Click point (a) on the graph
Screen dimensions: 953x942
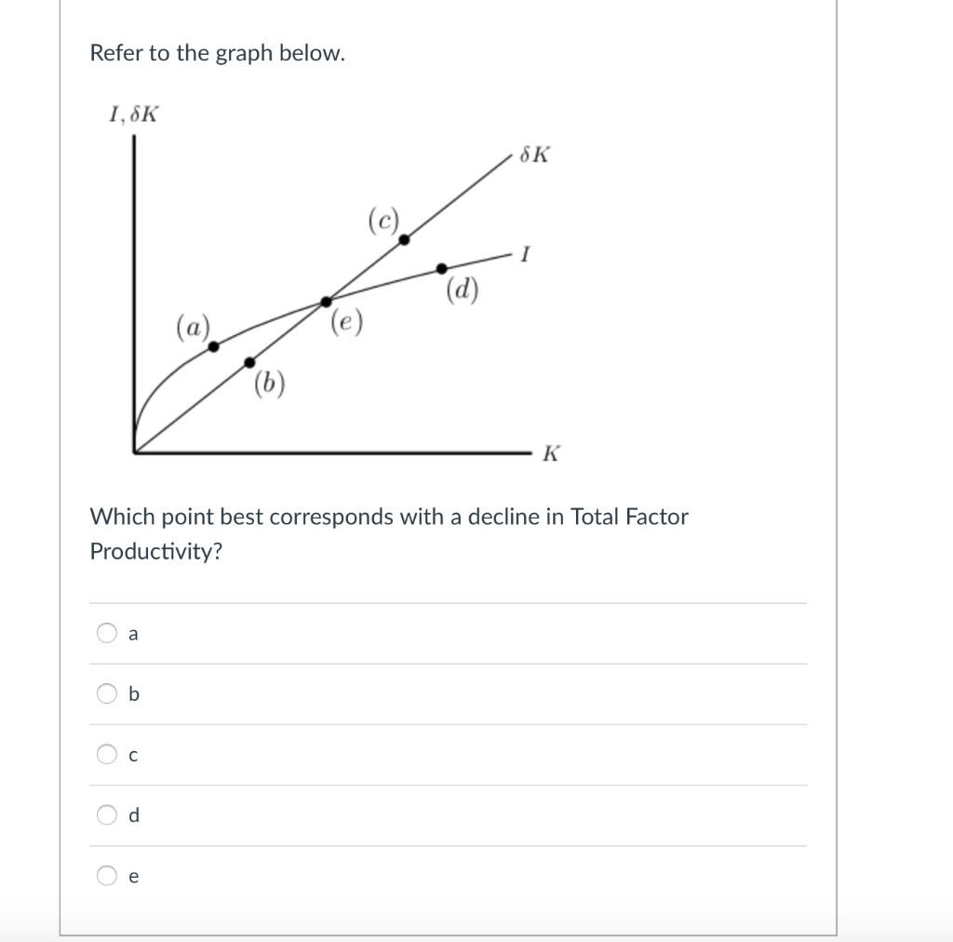click(212, 345)
